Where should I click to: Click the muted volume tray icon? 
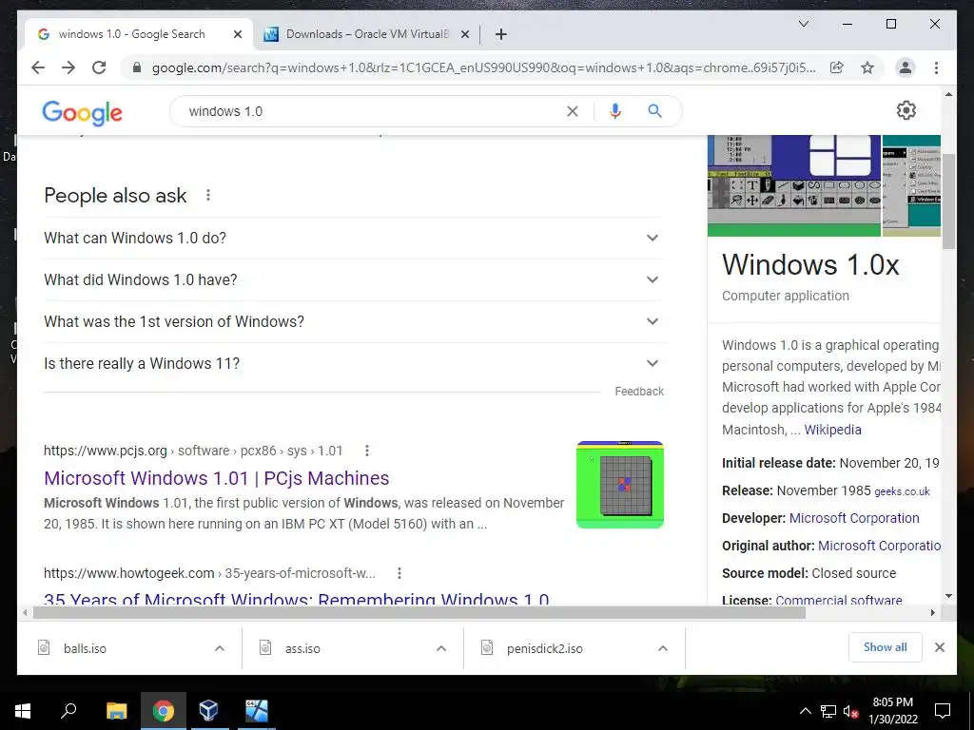tap(850, 711)
